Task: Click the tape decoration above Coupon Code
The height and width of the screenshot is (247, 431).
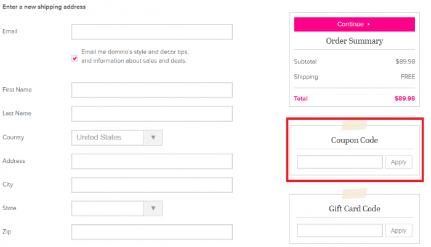Action: (x=354, y=125)
